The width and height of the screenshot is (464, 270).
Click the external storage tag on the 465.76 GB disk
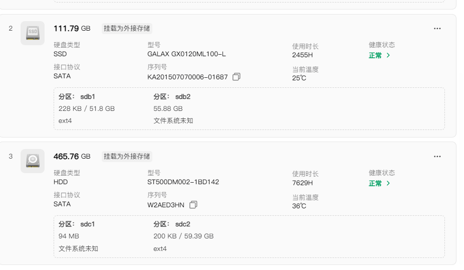[x=127, y=157]
